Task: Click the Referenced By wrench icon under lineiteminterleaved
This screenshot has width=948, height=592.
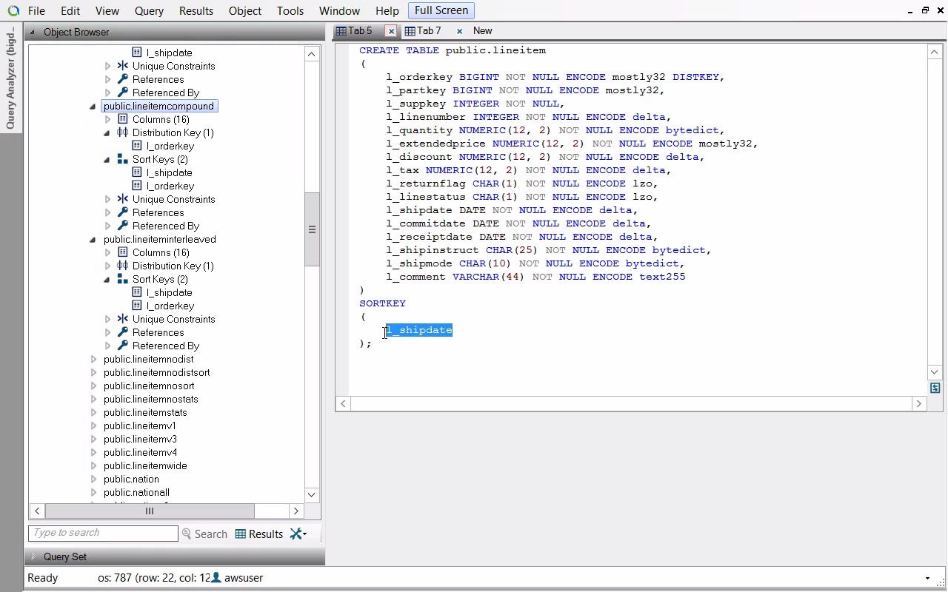Action: tap(123, 346)
